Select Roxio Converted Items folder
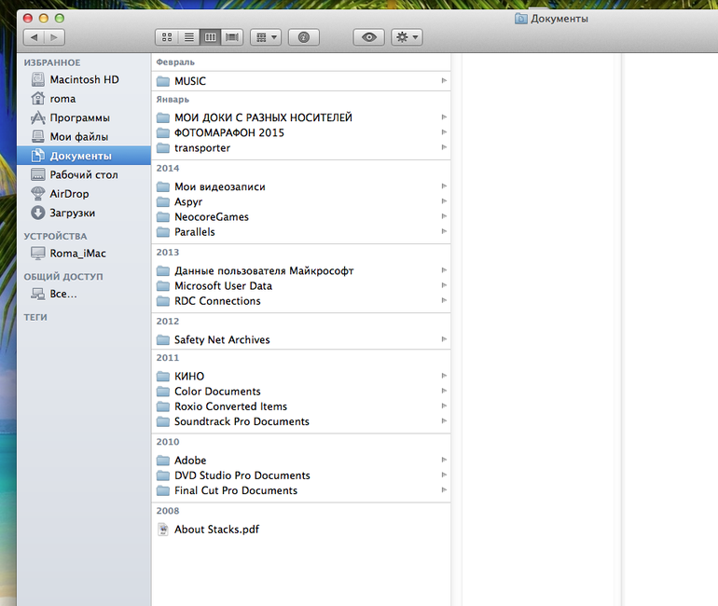The width and height of the screenshot is (718, 606). tap(301, 406)
